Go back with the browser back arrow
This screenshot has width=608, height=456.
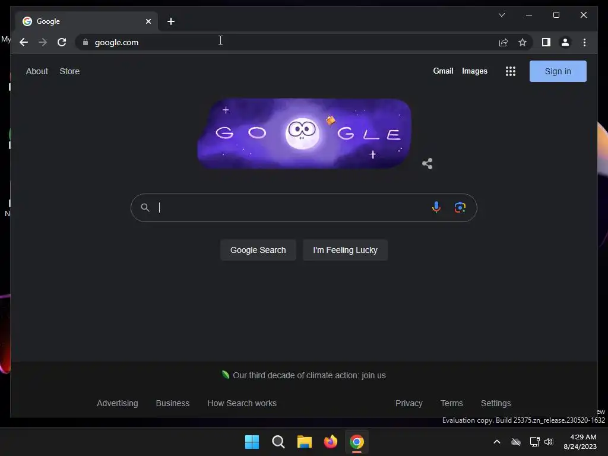tap(24, 42)
